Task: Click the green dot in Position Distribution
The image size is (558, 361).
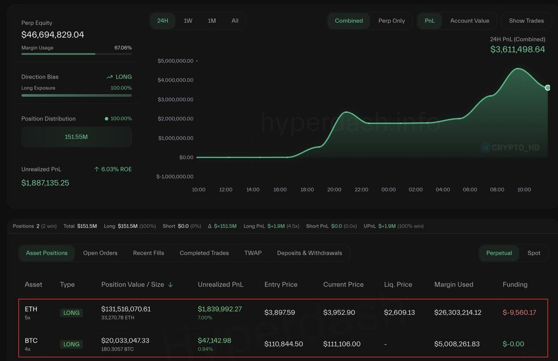Action: 106,119
